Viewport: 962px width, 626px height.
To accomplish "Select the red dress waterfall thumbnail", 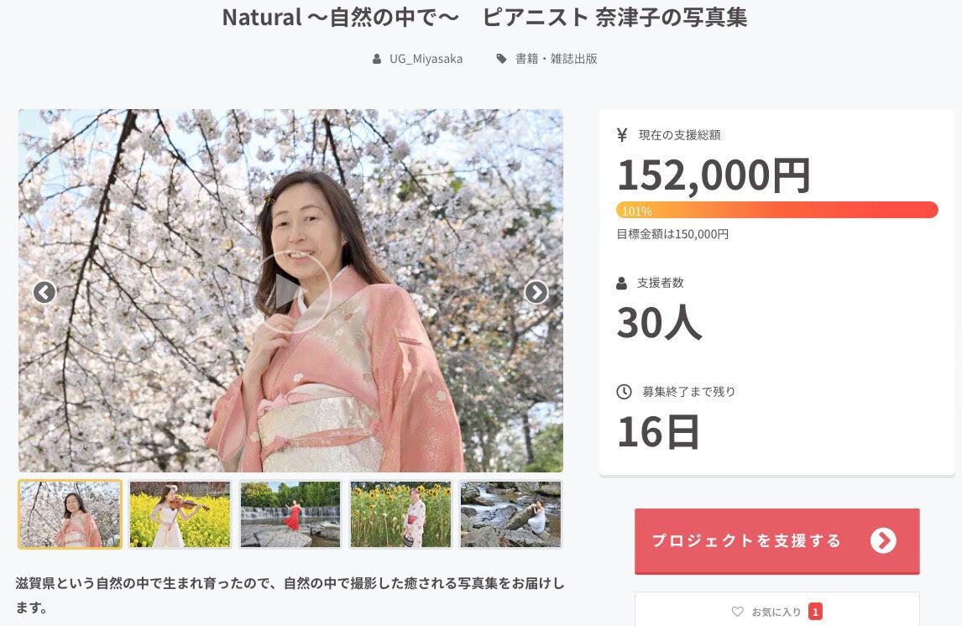I will click(x=290, y=514).
